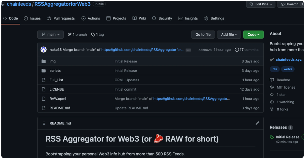Click the eye icon beside 1 watching
The image size is (304, 158).
[x=272, y=102]
